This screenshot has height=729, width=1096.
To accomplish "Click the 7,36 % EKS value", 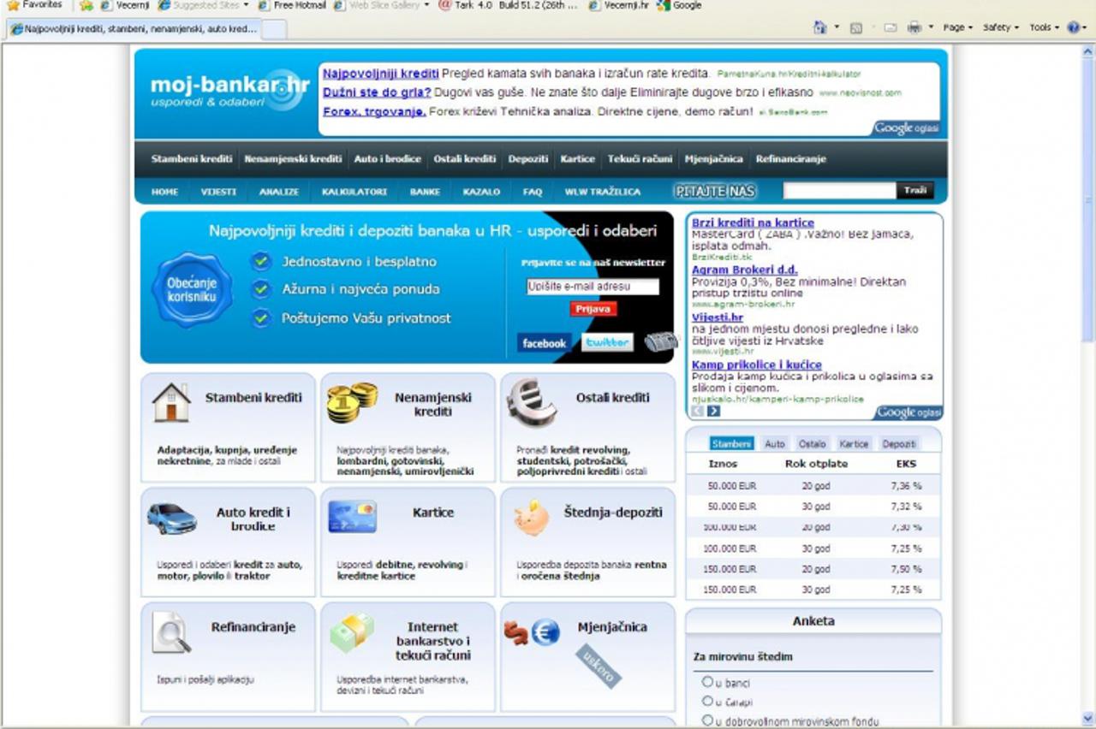I will (906, 486).
